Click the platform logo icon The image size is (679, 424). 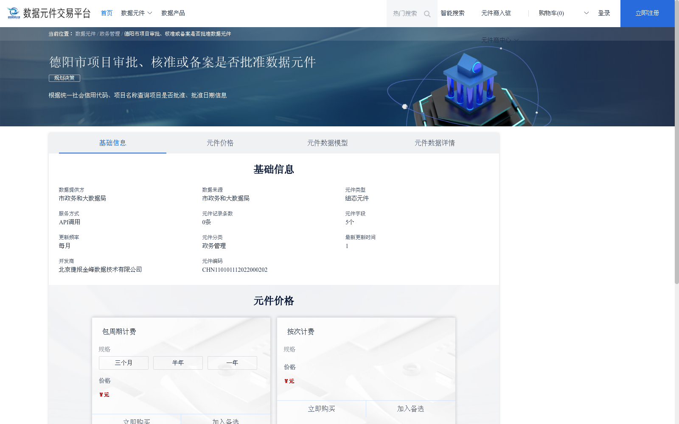coord(14,13)
